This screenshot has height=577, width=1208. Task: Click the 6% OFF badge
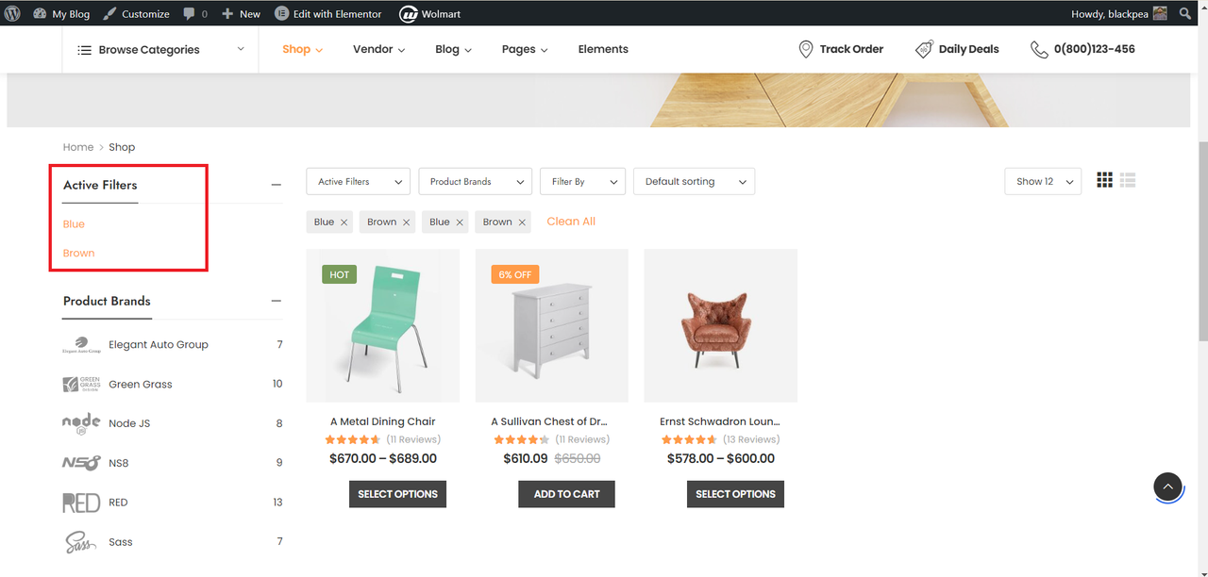[x=515, y=274]
